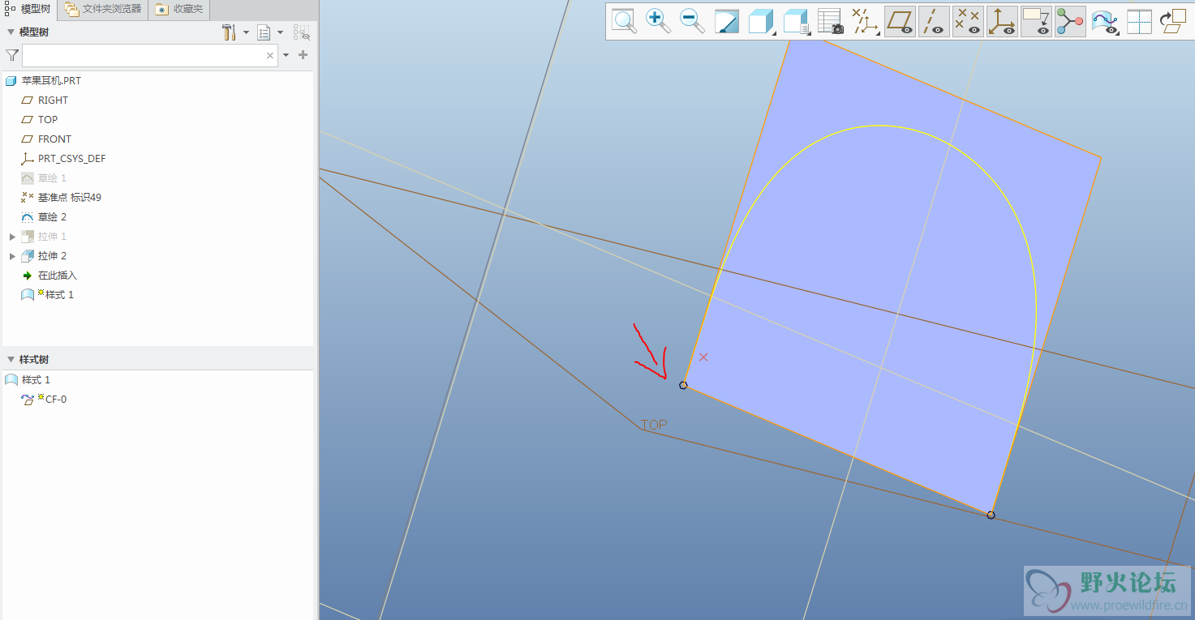
Task: Select 拉伸 2 in the model tree
Action: (x=52, y=256)
